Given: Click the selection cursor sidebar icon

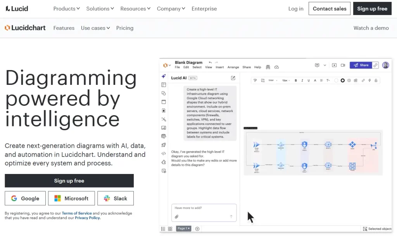Looking at the screenshot, I should [164, 171].
